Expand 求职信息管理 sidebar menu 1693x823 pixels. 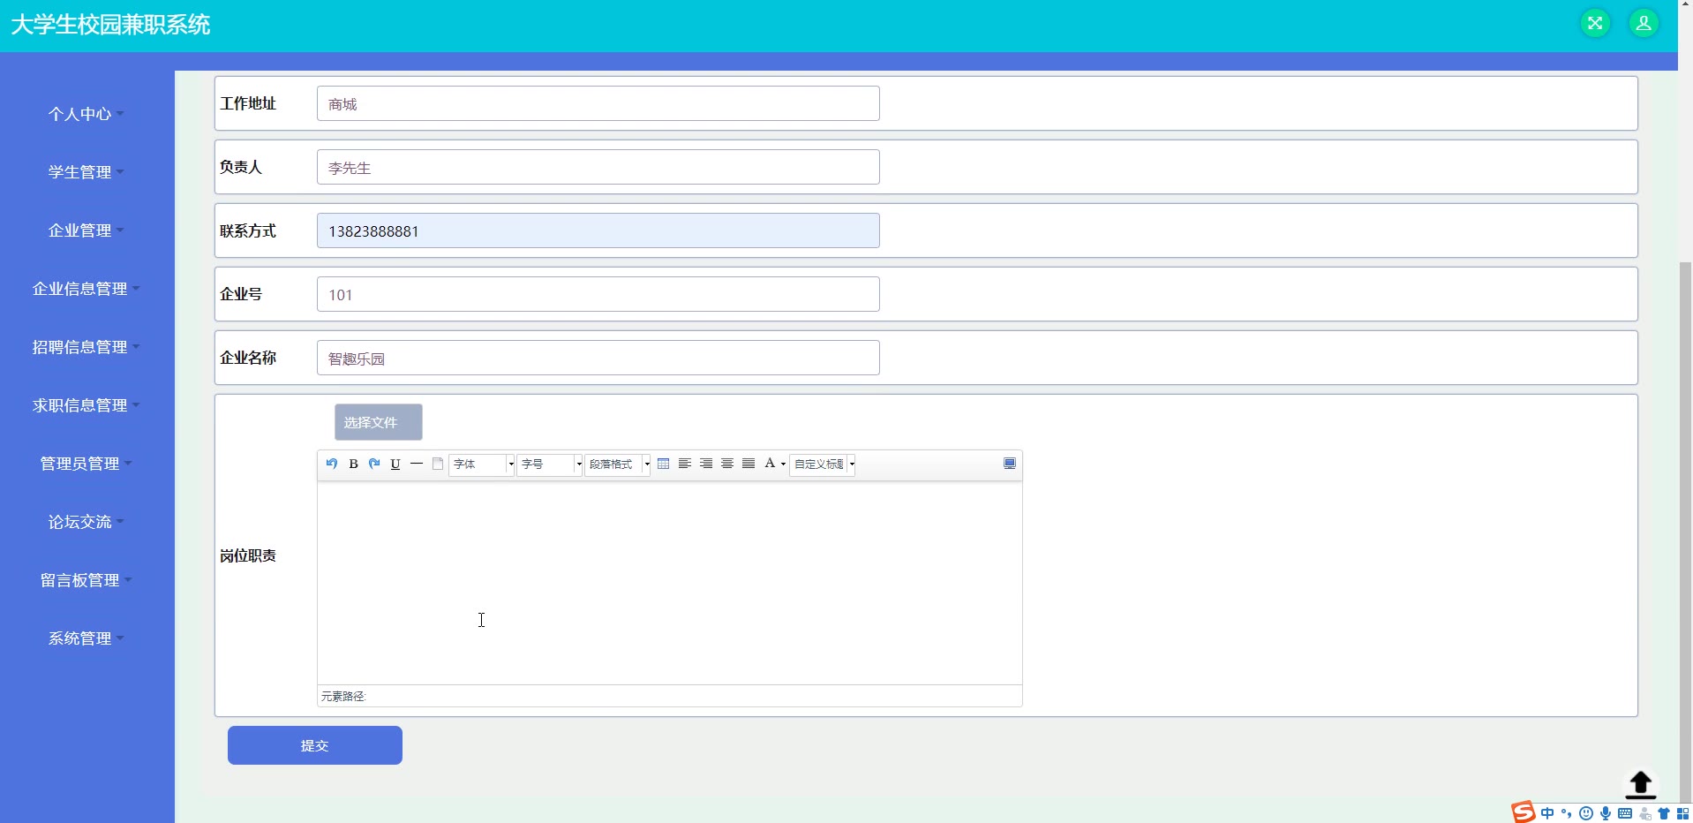tap(86, 405)
